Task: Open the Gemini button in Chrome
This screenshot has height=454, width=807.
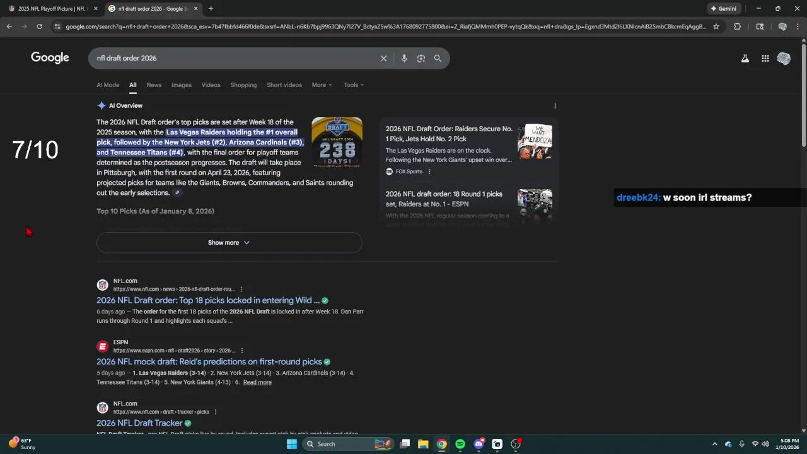Action: click(x=723, y=9)
